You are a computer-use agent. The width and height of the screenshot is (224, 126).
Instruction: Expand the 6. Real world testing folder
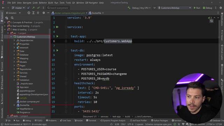pyautogui.click(x=5, y=26)
